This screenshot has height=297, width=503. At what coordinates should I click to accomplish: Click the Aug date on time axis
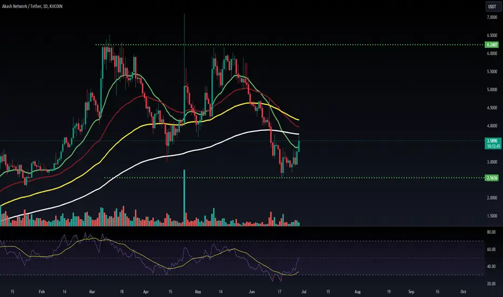tap(358, 292)
